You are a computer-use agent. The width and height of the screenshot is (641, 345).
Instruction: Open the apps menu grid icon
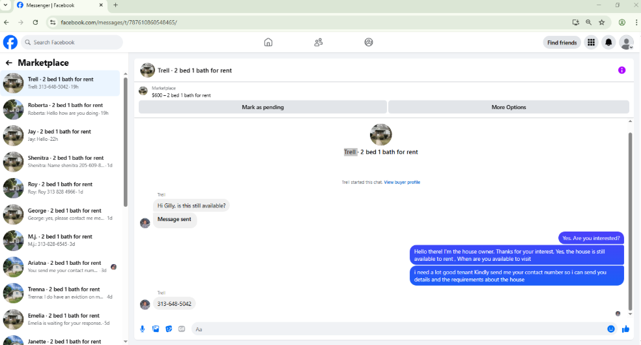[x=591, y=42]
